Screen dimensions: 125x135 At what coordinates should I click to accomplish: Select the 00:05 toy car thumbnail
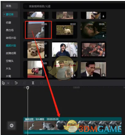pos(36,69)
